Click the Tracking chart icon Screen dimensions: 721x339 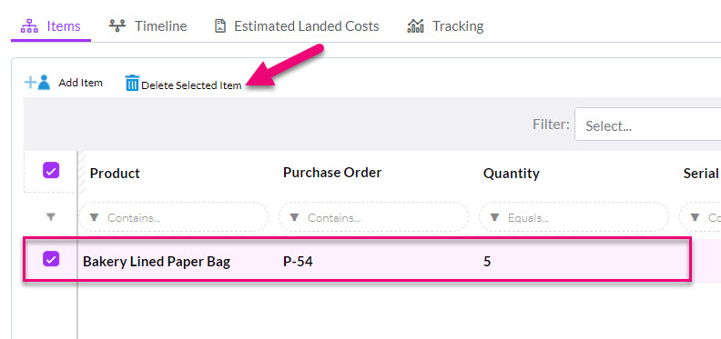(415, 26)
